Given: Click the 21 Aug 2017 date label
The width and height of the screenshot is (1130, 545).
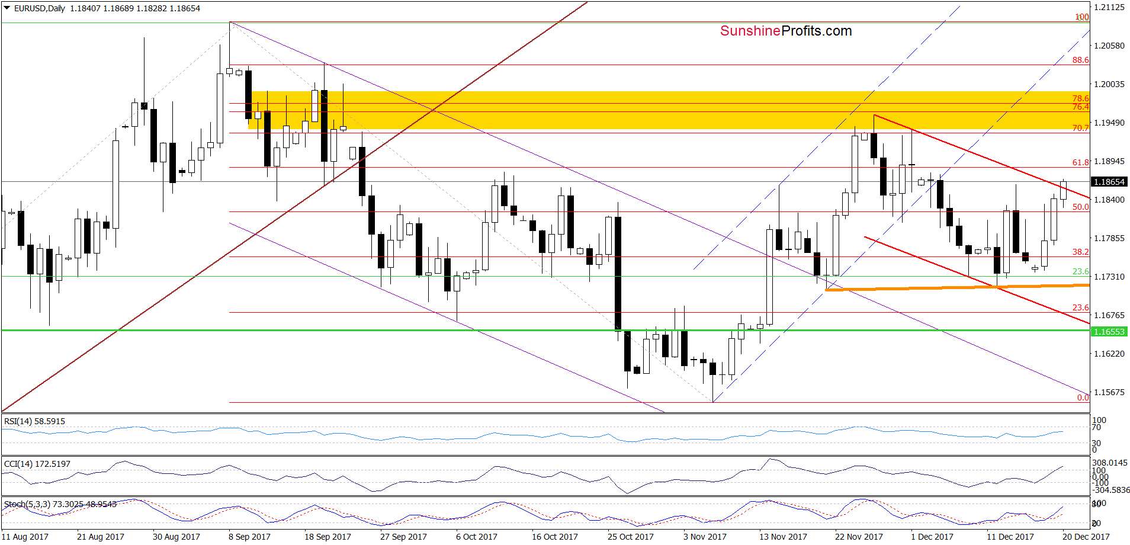Looking at the screenshot, I should click(x=101, y=537).
